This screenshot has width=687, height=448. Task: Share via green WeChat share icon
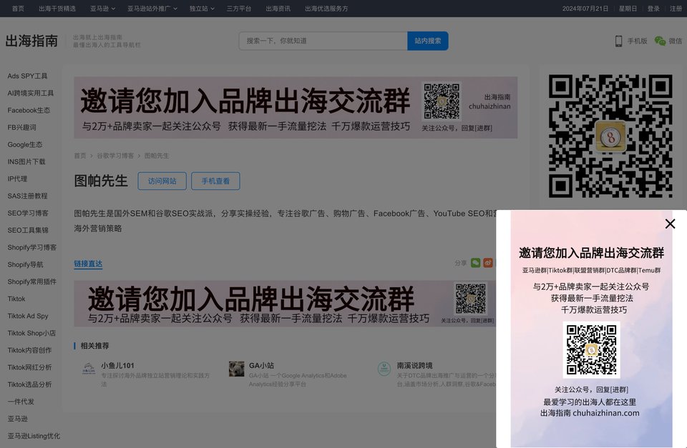point(475,262)
